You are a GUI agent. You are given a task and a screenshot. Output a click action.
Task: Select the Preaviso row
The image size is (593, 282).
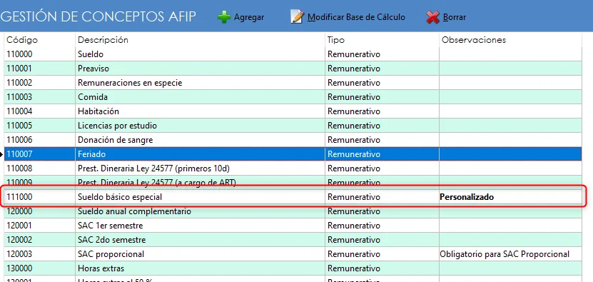(x=293, y=69)
